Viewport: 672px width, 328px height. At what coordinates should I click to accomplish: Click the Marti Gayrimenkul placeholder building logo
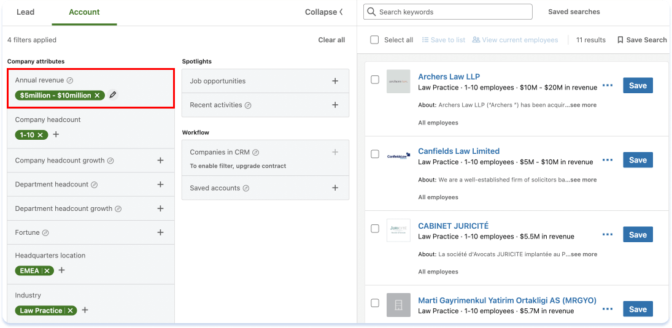[x=398, y=305]
